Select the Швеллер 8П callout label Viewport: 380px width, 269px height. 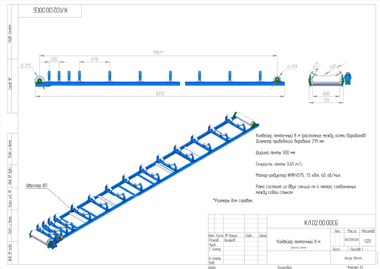[37, 185]
